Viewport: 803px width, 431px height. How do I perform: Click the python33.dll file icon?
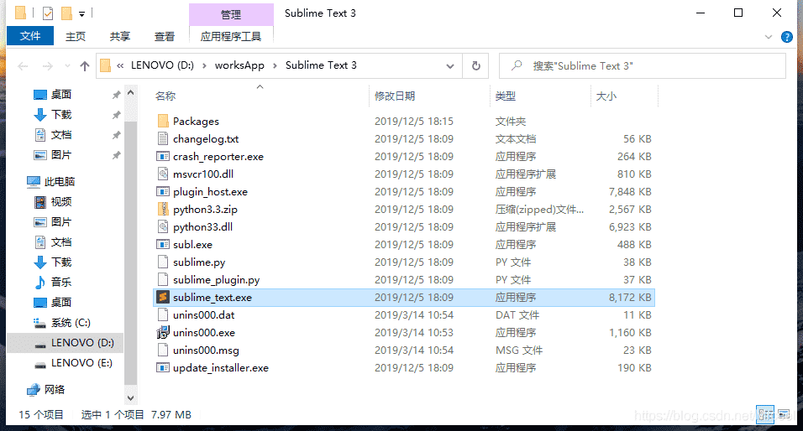click(163, 226)
